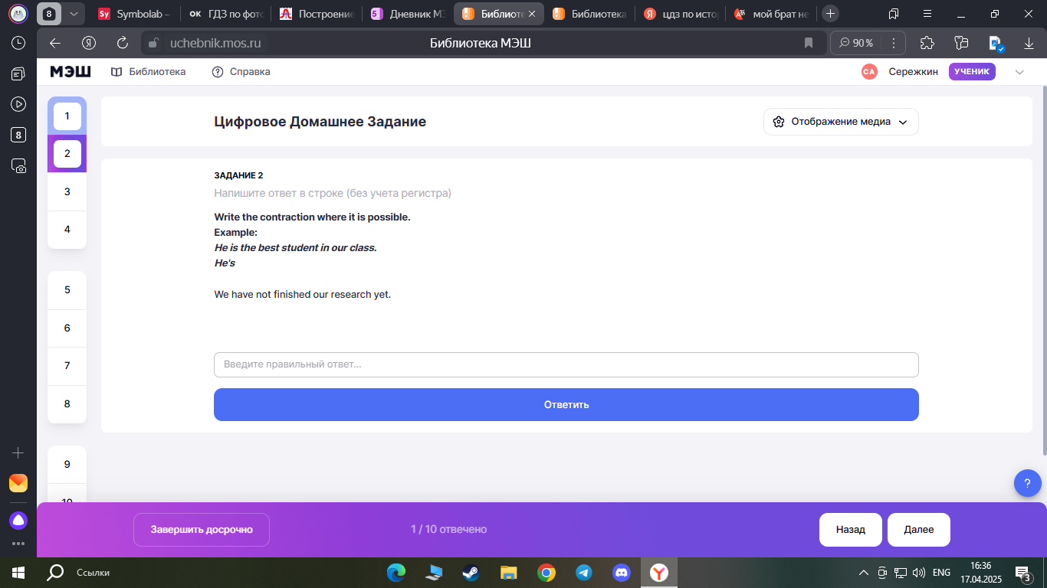Open browser extensions puzzle icon
The height and width of the screenshot is (588, 1047).
click(x=927, y=43)
